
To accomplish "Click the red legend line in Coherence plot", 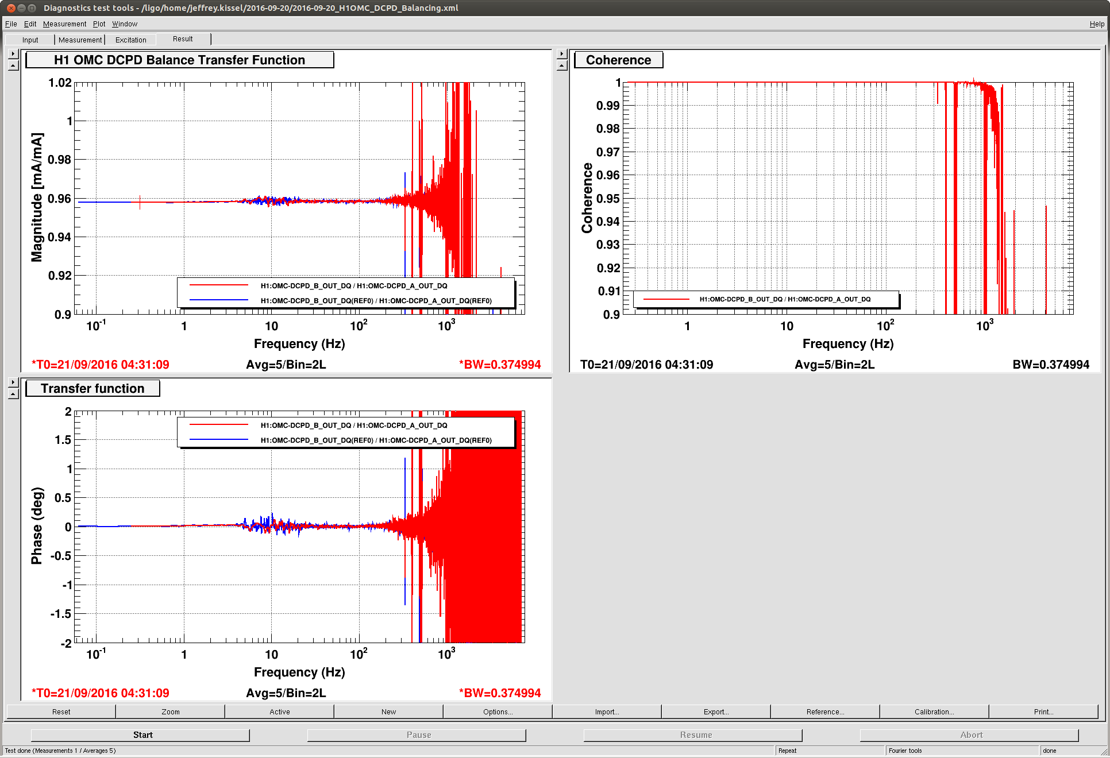I will tap(666, 299).
